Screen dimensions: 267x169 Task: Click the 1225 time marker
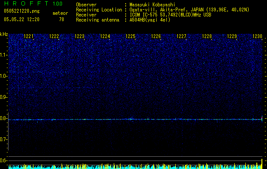click(x=131, y=36)
